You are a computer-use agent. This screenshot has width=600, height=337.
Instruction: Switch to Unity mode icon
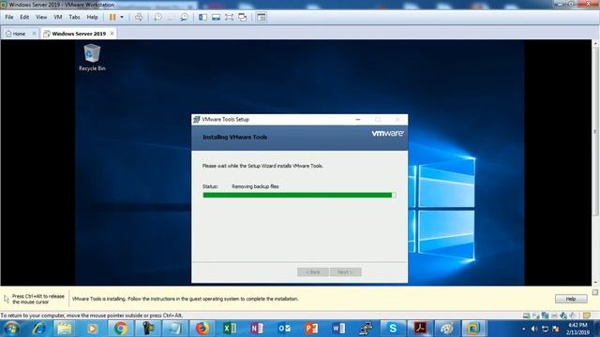point(242,17)
